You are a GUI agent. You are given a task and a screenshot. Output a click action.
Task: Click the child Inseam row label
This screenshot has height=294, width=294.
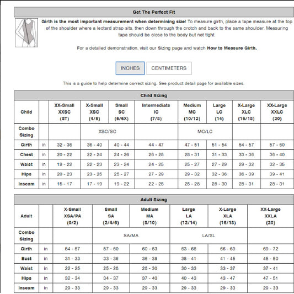click(x=26, y=184)
